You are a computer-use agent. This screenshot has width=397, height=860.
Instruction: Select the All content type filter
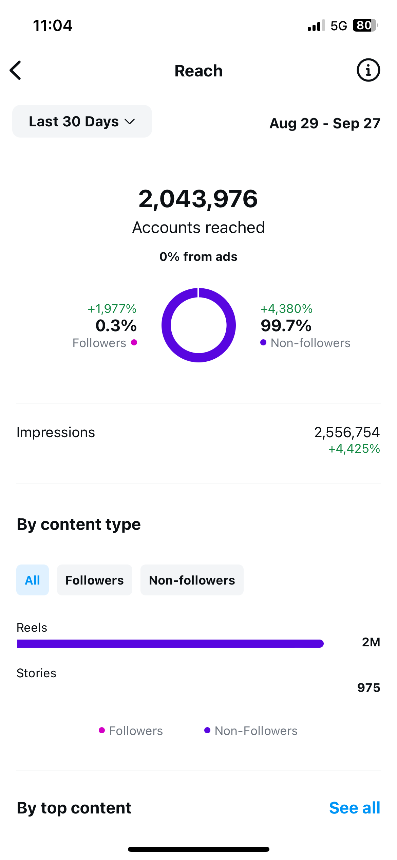33,580
